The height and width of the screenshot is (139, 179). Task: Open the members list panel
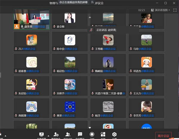point(68,135)
